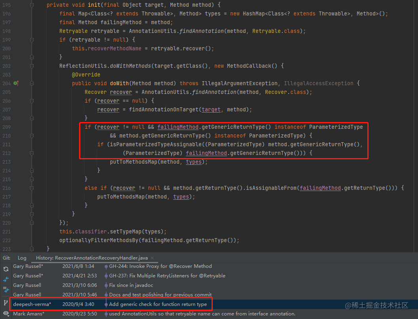Click putToMethodsMap call on line 213
This screenshot has height=319, width=418.
pos(134,162)
